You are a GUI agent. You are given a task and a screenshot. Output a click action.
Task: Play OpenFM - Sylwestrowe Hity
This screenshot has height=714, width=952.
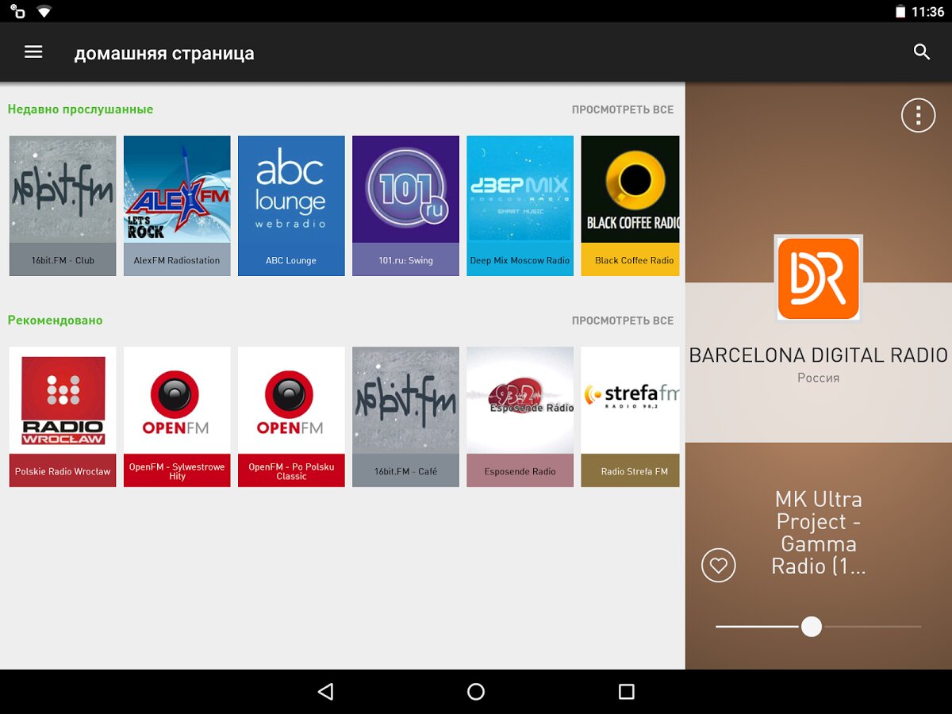[x=177, y=416]
